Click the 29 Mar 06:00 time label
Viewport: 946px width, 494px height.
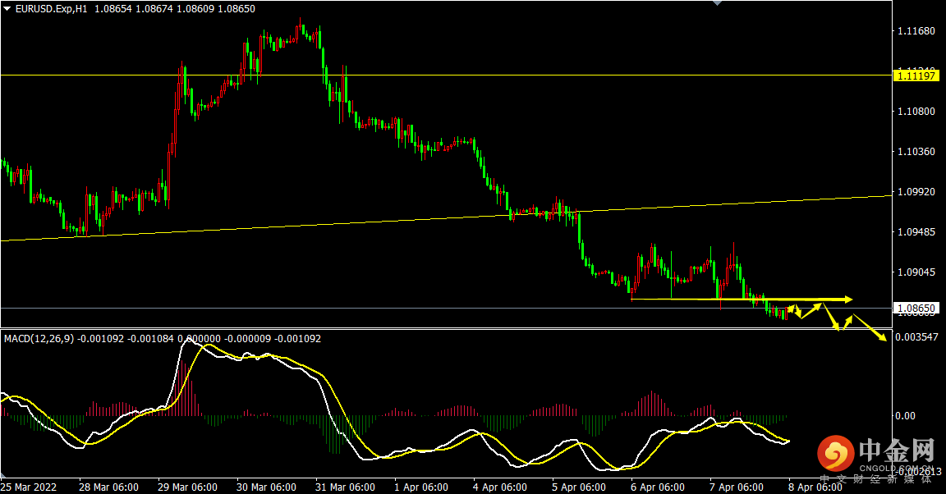[x=187, y=487]
